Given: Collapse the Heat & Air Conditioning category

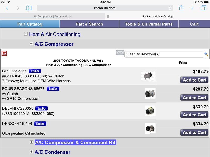Looking at the screenshot, I should [26, 34].
